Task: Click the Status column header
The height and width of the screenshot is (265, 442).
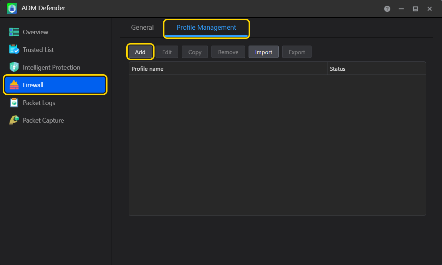Action: click(x=377, y=69)
